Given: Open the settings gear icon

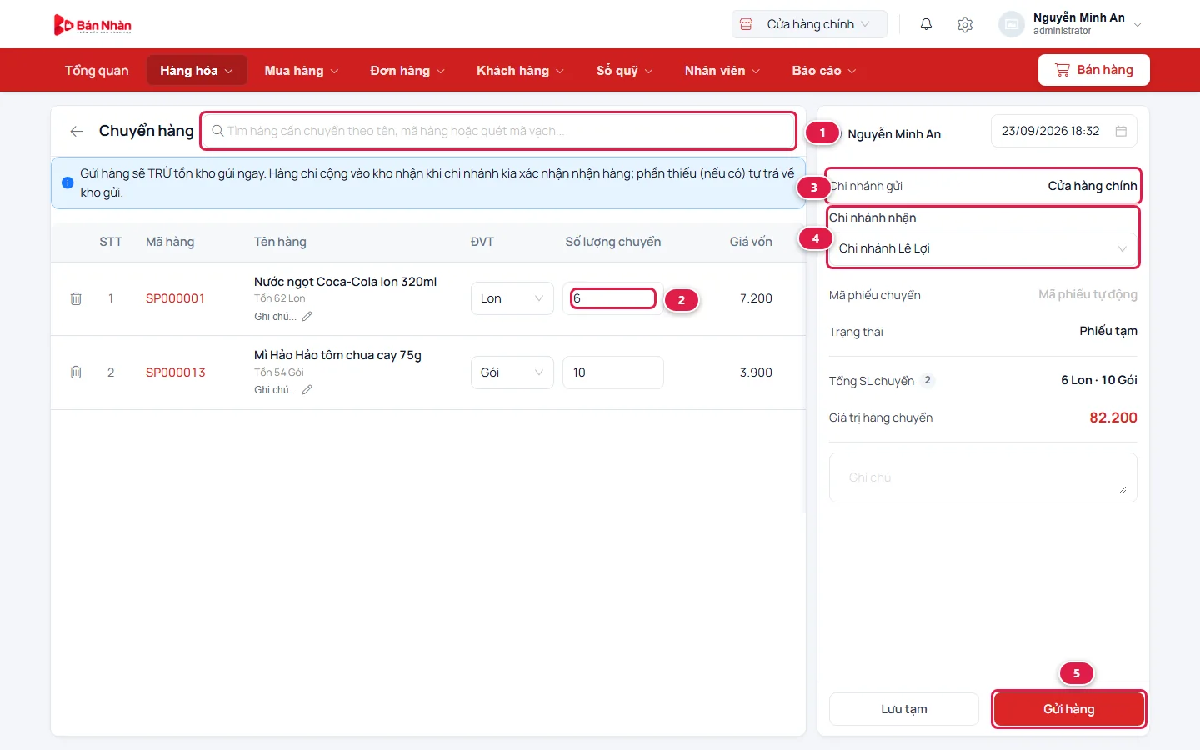Looking at the screenshot, I should [x=965, y=24].
